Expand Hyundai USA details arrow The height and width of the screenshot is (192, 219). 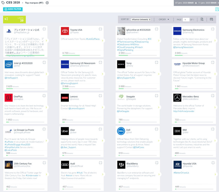pyautogui.click(x=215, y=175)
